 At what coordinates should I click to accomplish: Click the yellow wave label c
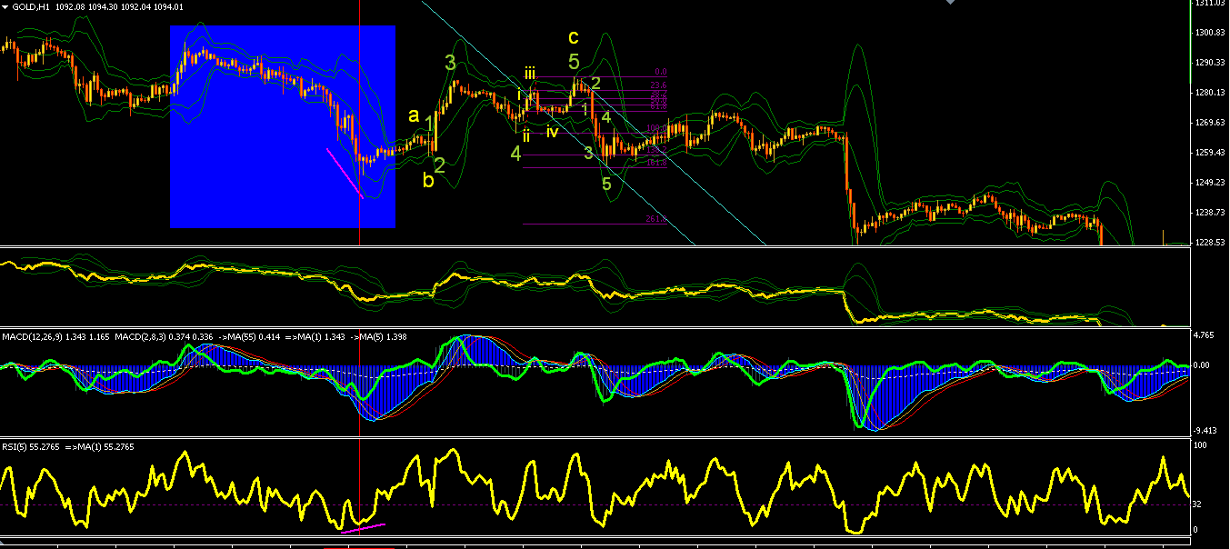tap(573, 37)
